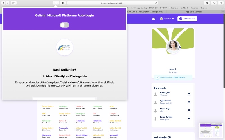225x140 pixels.
Task: Message teacher Merve Kaya via envelope icon
Action: pyautogui.click(x=189, y=110)
